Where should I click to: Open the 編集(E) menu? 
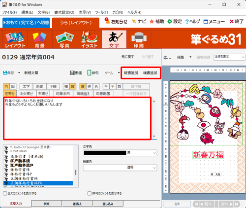(x=27, y=12)
